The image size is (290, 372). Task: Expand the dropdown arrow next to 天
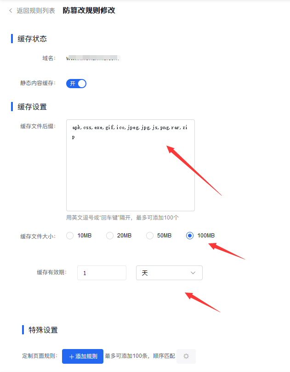tap(193, 273)
